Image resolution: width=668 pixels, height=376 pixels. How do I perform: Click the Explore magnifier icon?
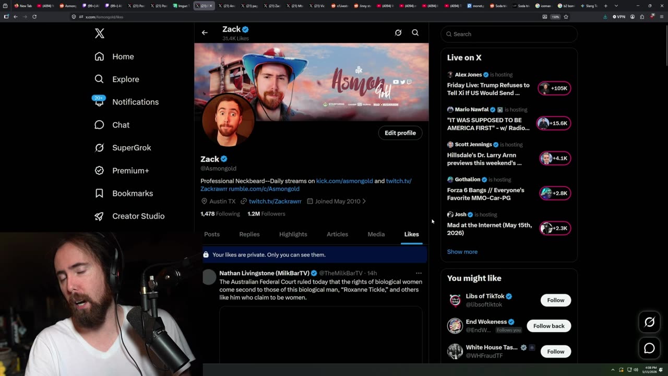click(99, 79)
